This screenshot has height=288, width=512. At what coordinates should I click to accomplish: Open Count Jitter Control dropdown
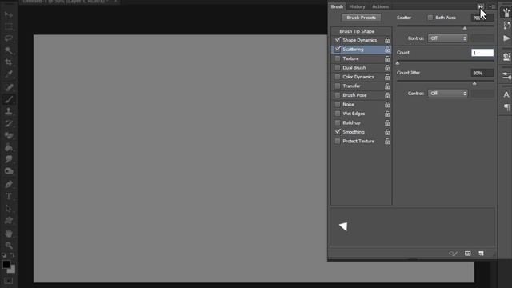(x=448, y=94)
